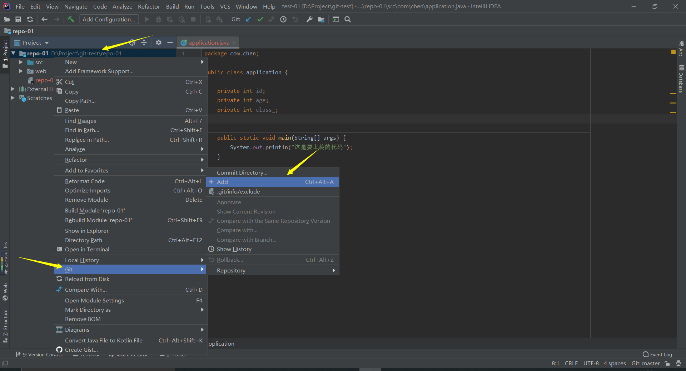Hide the Project tool window

click(170, 42)
